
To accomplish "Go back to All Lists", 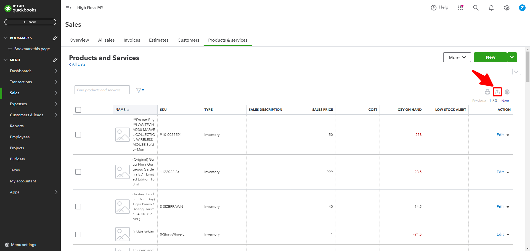I will click(x=77, y=64).
